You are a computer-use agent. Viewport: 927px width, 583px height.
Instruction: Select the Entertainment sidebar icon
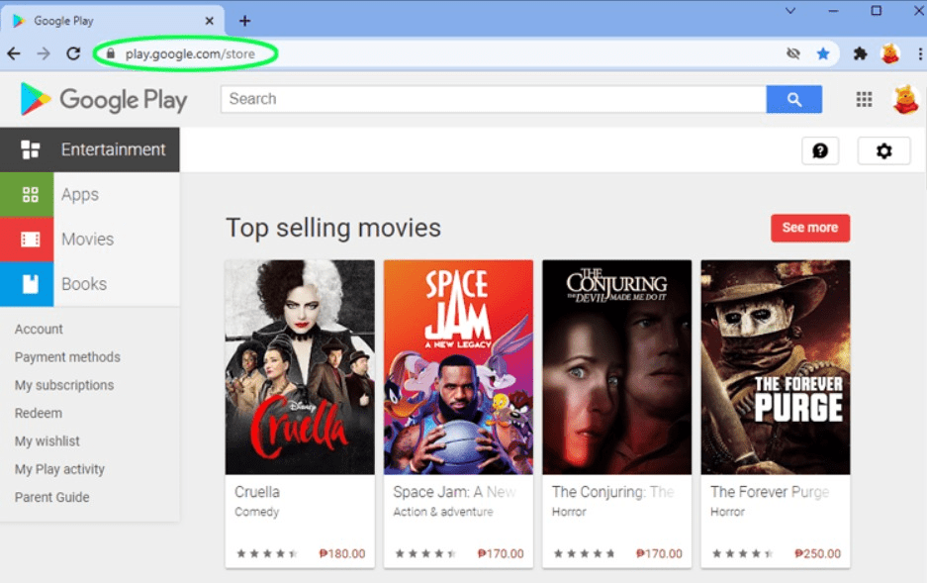pos(28,148)
